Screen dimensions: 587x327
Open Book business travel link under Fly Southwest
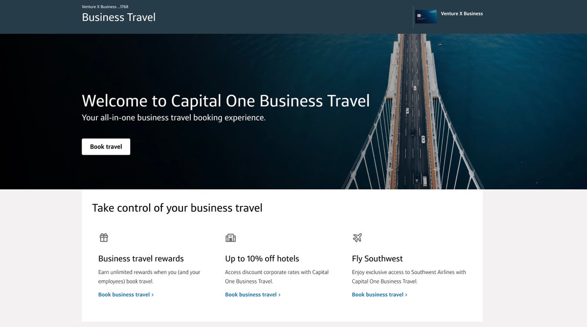[377, 295]
